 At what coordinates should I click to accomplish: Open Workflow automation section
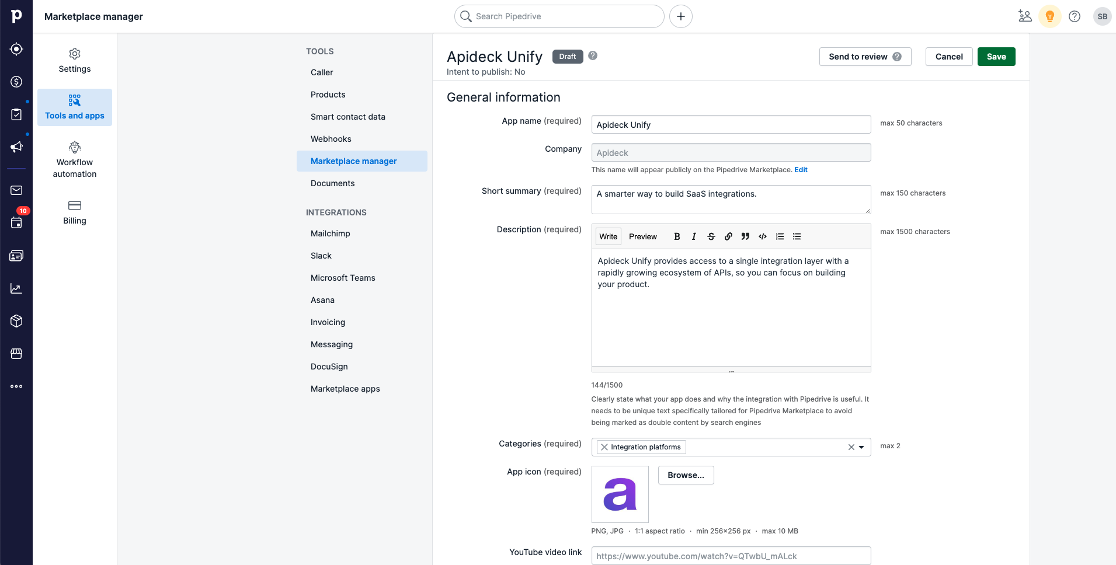75,160
